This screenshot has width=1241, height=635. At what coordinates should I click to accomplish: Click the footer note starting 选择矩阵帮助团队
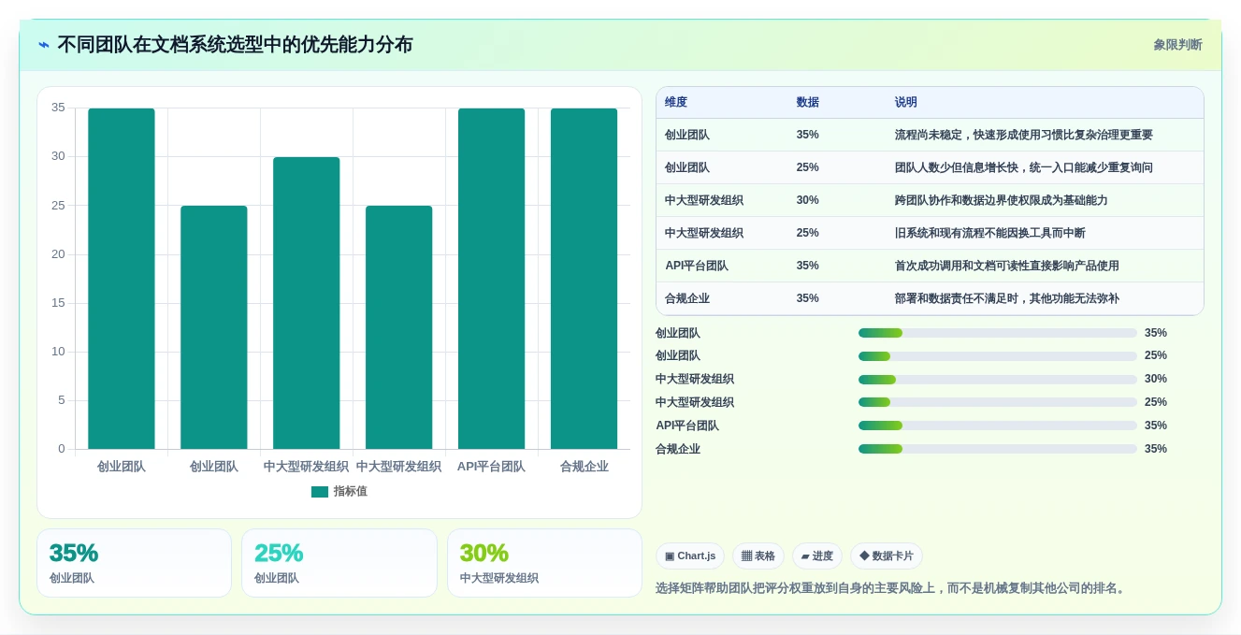click(892, 588)
